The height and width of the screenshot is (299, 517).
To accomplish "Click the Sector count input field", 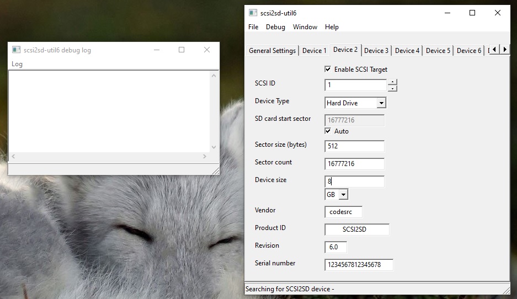I will [x=354, y=163].
